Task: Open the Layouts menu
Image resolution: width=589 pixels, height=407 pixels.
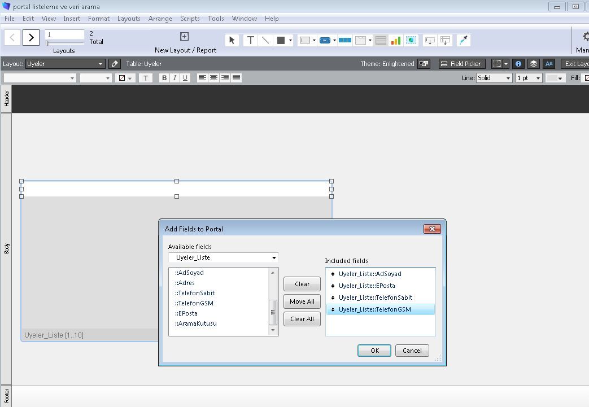Action: coord(129,19)
